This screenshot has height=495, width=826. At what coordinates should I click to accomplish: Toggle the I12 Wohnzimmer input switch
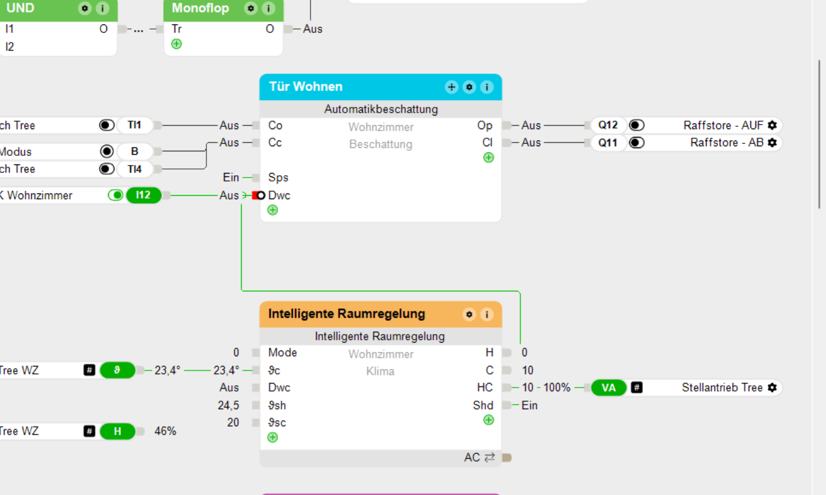click(x=116, y=195)
